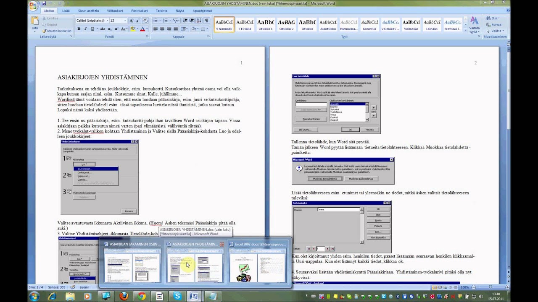Viewport: 538px width, 302px height.
Task: Open the Apuohjelmat tab
Action: pos(202,10)
